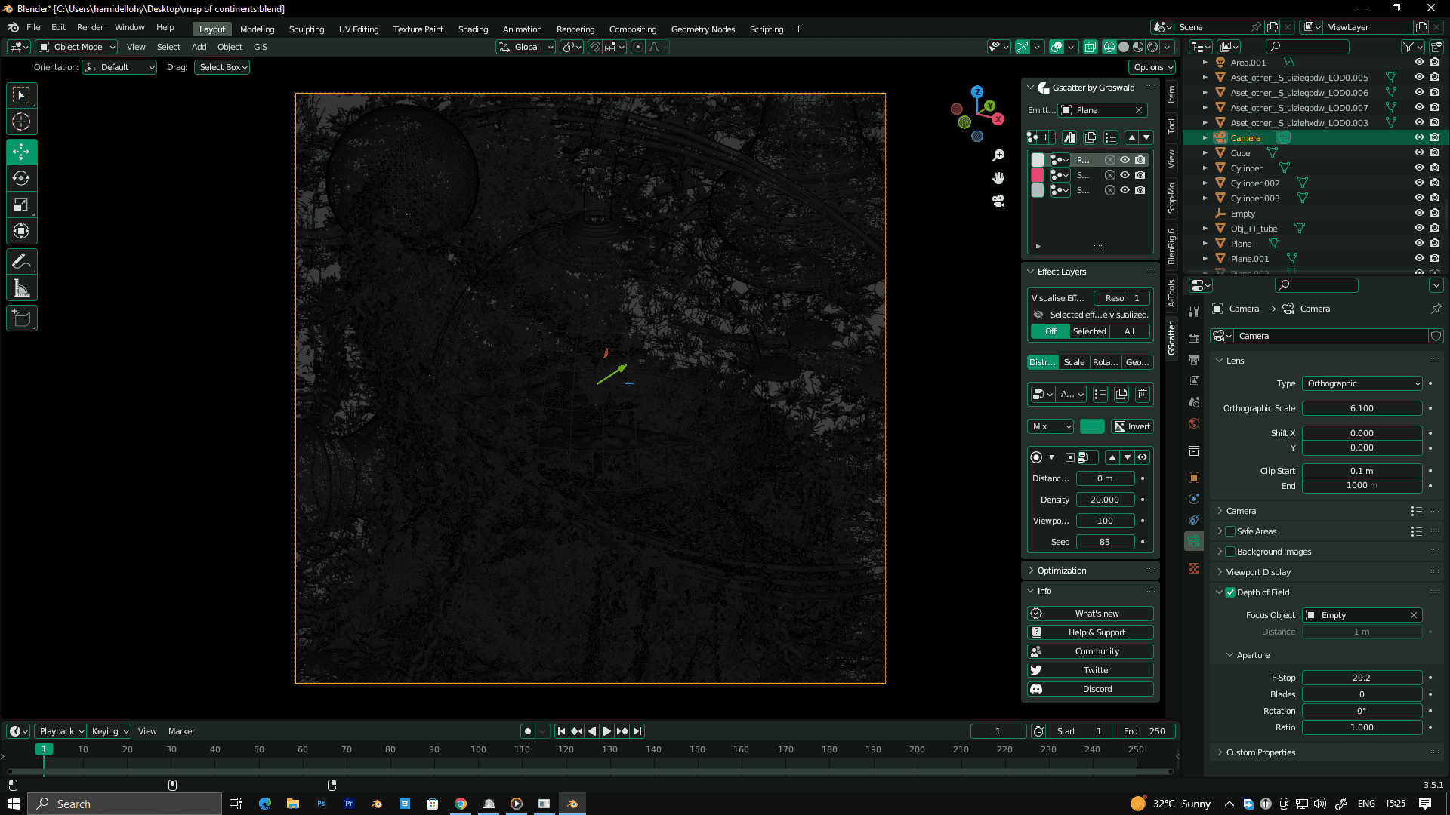
Task: Switch to the Shading workspace tab
Action: (x=473, y=29)
